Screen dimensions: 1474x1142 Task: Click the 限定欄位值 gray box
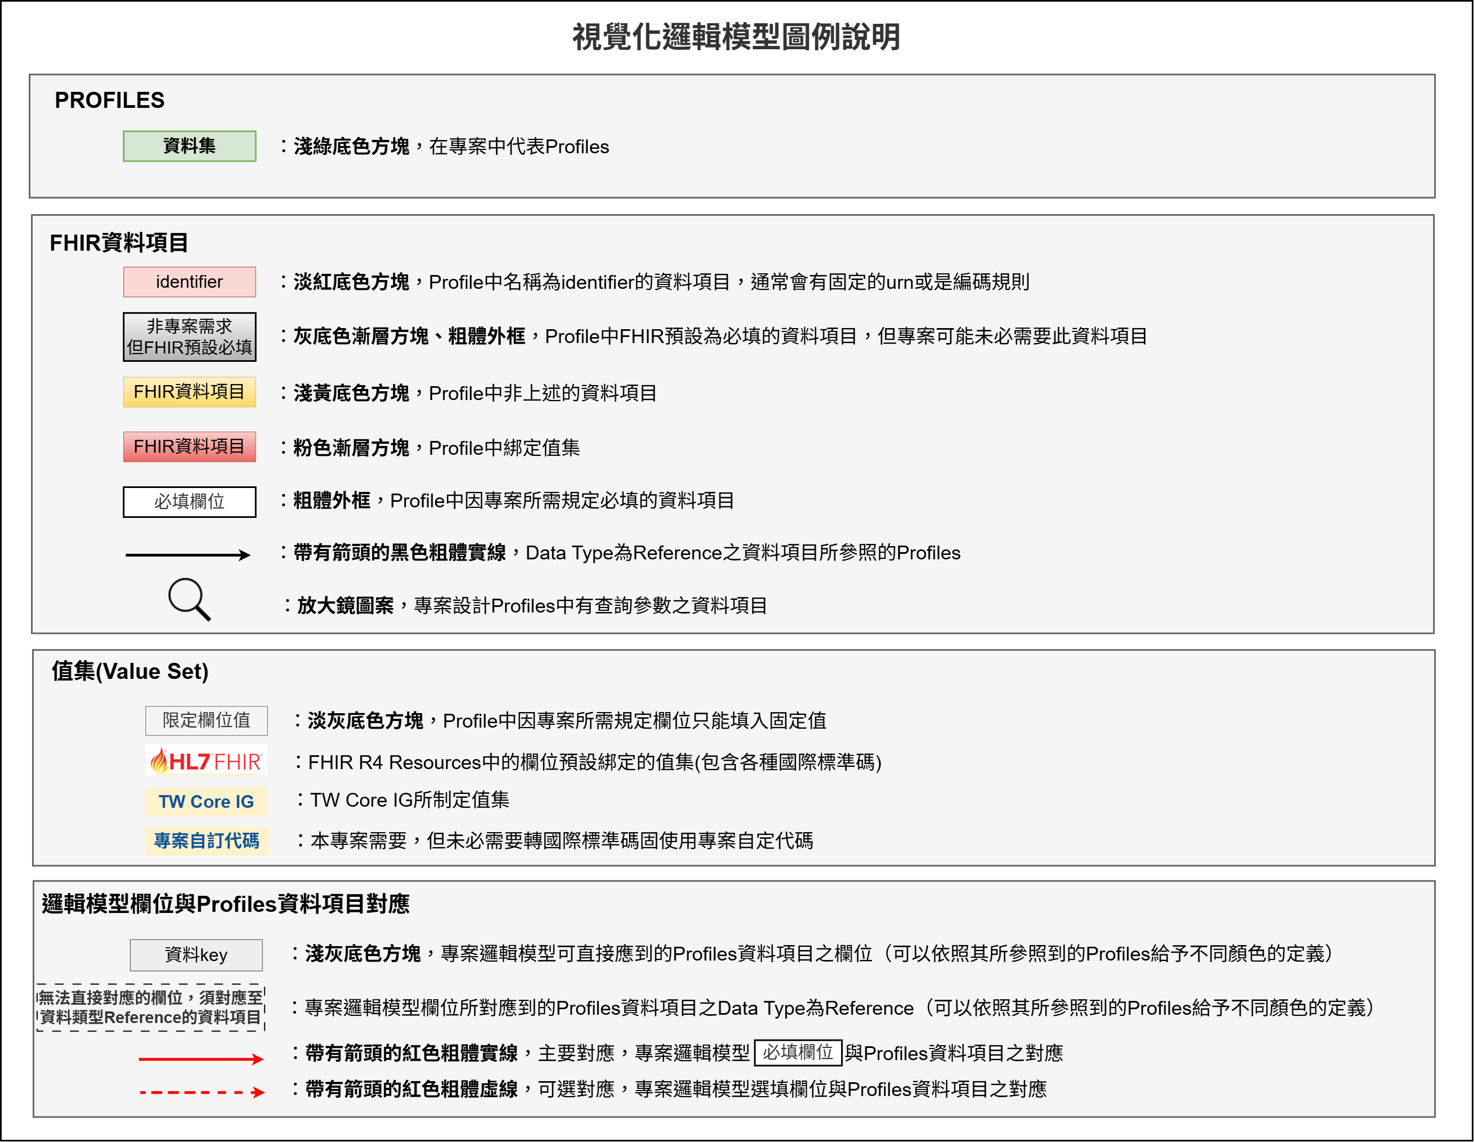pos(206,720)
